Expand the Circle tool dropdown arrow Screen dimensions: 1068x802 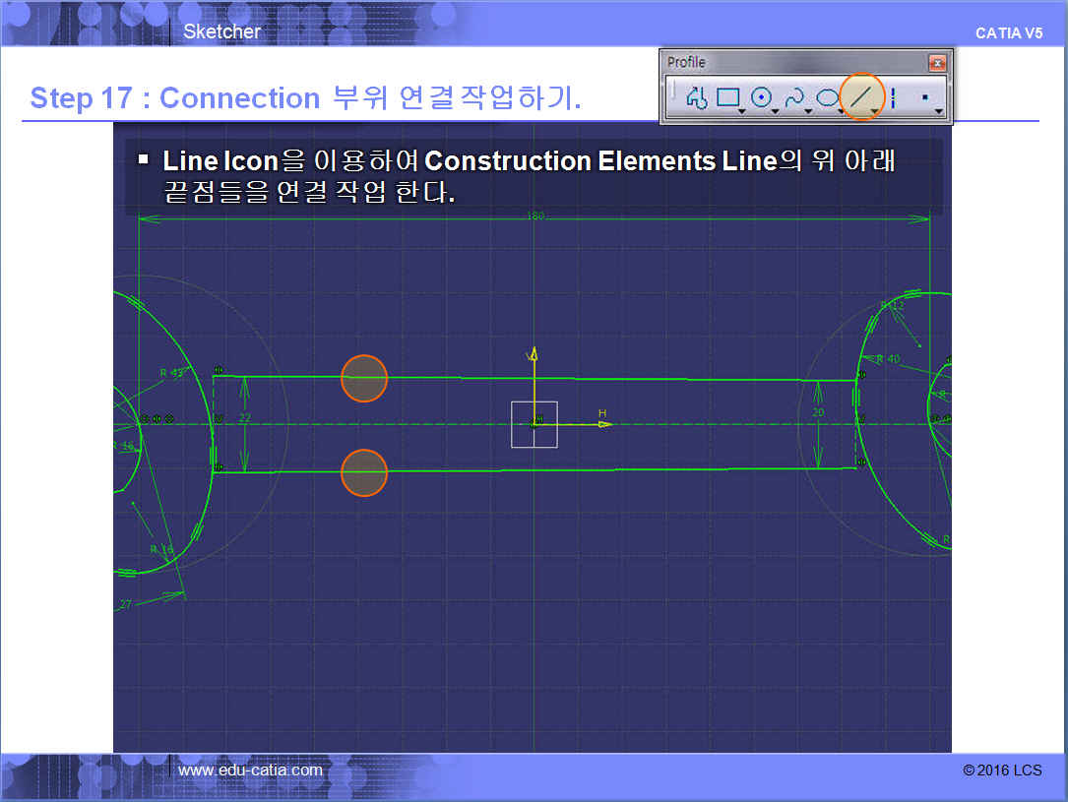click(776, 111)
